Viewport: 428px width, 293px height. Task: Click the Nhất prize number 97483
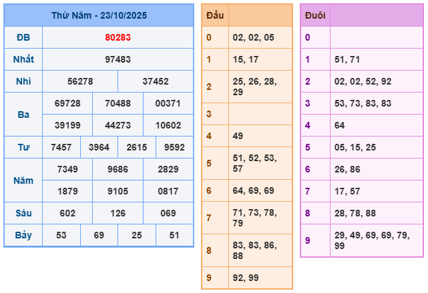[118, 59]
